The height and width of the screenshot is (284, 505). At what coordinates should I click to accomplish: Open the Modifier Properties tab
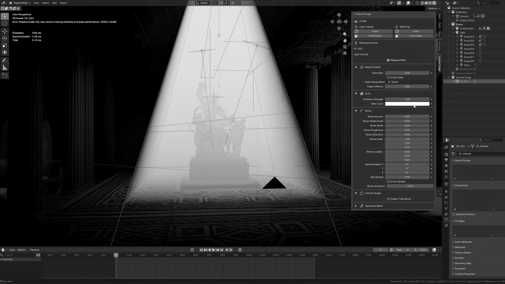pyautogui.click(x=446, y=197)
